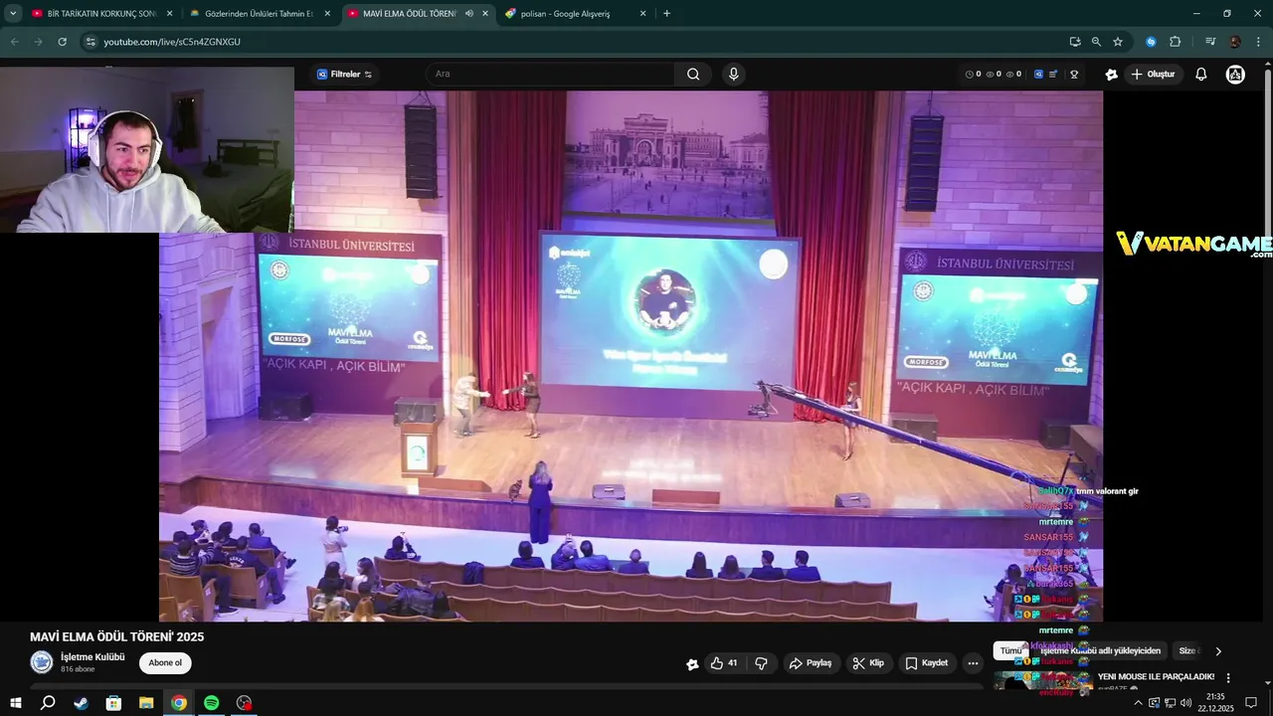Create a clip with the Klip button

point(869,663)
